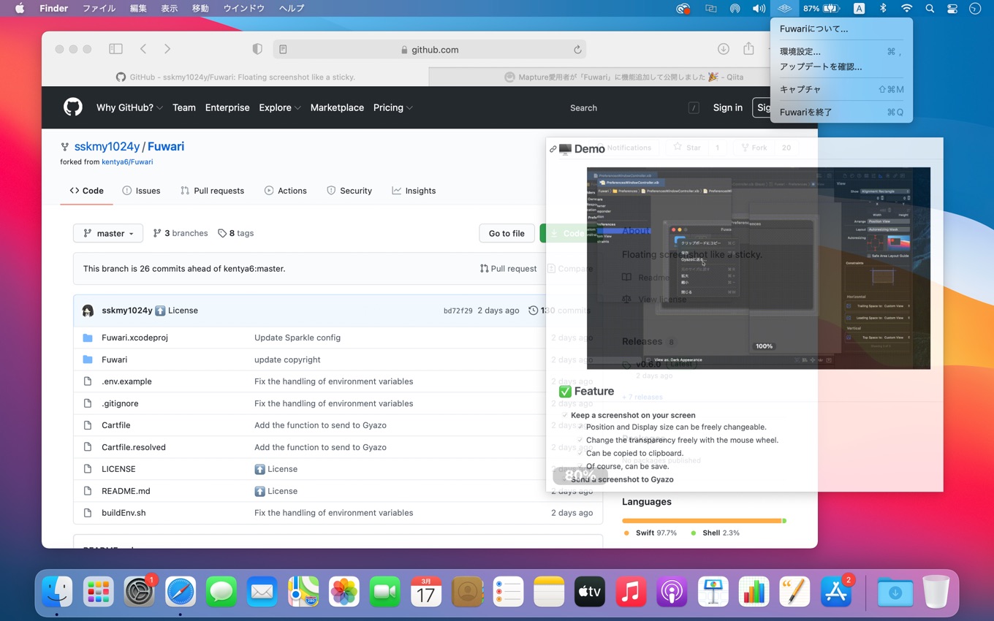Open the ファイル menu
The image size is (994, 621).
[x=99, y=9]
